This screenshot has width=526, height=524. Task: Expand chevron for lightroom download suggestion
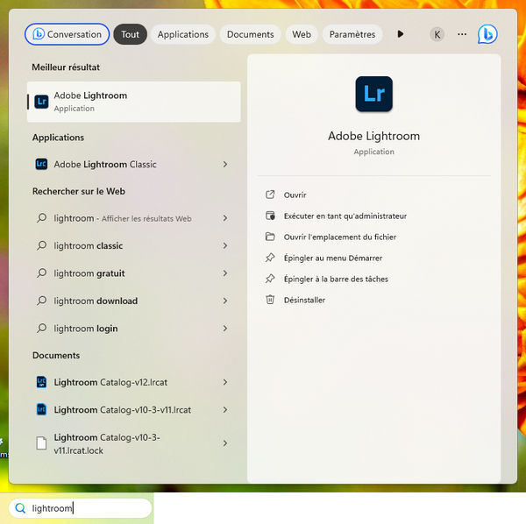pyautogui.click(x=224, y=301)
